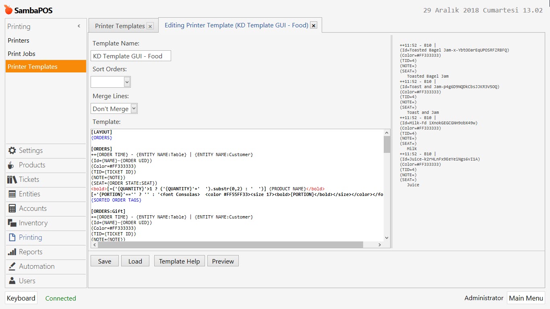Switch to the Printer Templates tab

click(x=120, y=26)
